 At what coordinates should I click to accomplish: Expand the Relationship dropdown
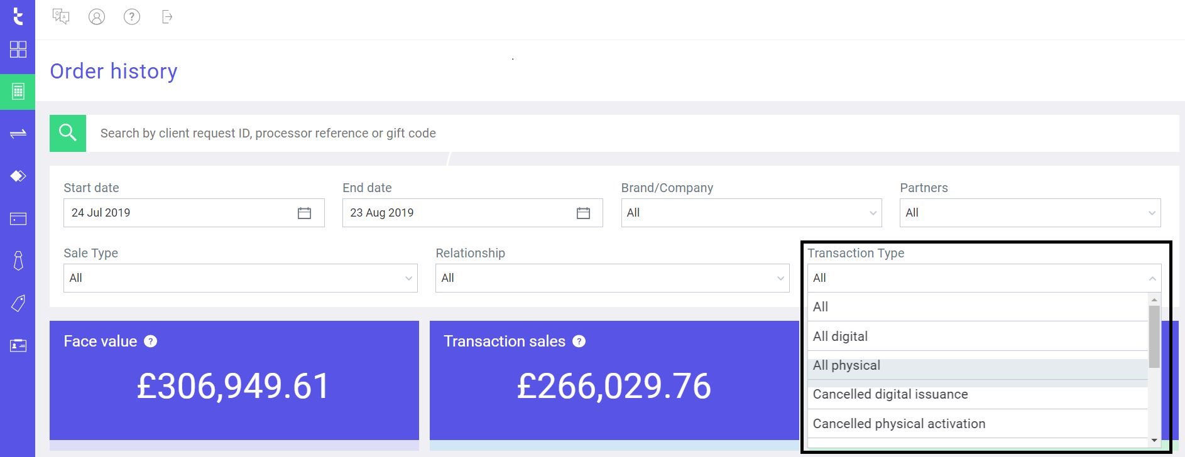[611, 278]
